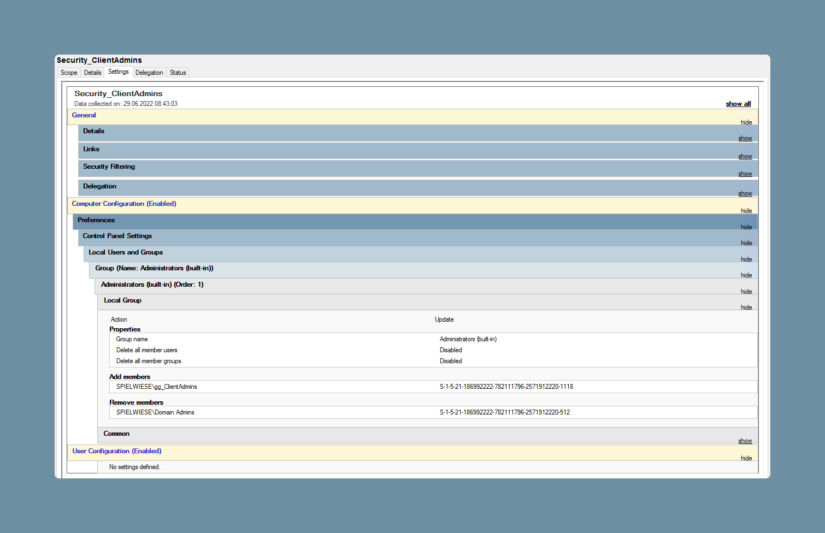
Task: Click the SID ending in 1118
Action: (x=506, y=387)
